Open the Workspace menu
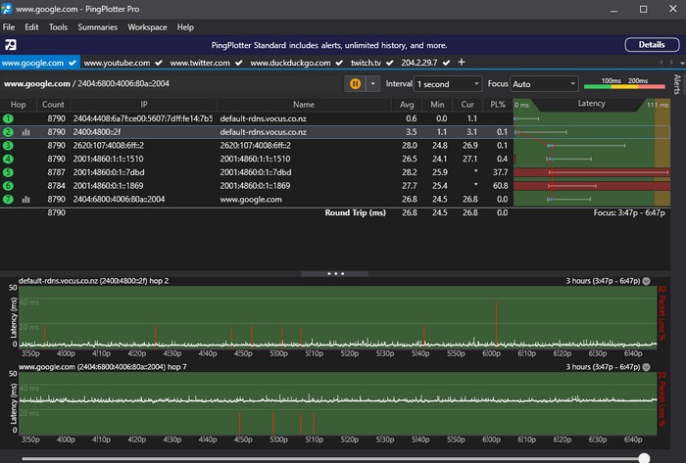 click(147, 26)
